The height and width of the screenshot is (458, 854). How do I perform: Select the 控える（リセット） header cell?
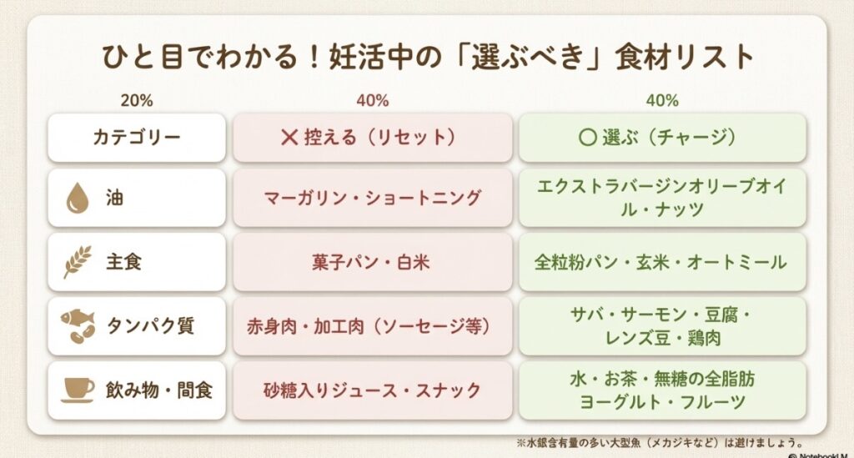(x=372, y=138)
